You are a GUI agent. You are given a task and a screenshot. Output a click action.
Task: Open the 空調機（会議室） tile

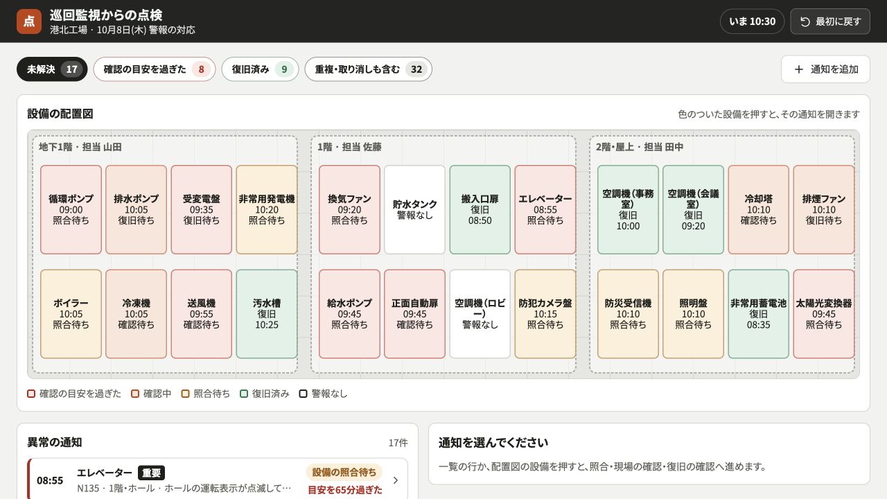click(694, 209)
